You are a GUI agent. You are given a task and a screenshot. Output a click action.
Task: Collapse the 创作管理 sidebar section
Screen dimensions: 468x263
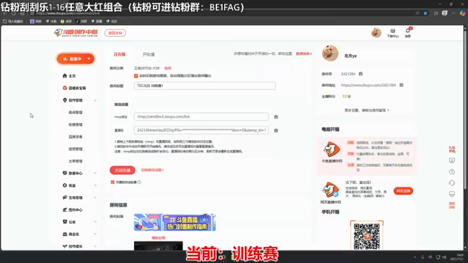coord(95,101)
